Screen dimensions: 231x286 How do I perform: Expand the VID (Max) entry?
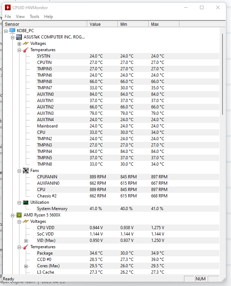tap(26, 241)
